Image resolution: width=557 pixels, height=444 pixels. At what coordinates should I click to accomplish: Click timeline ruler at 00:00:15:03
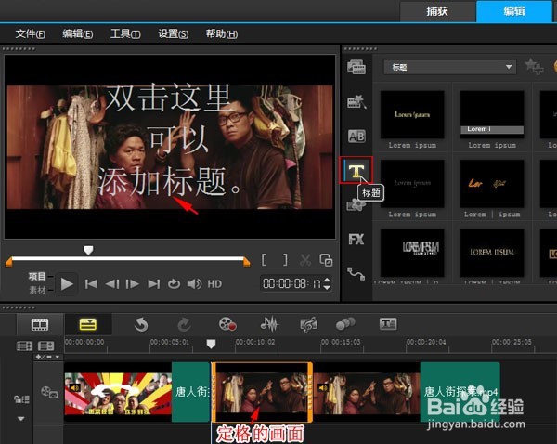pos(341,342)
